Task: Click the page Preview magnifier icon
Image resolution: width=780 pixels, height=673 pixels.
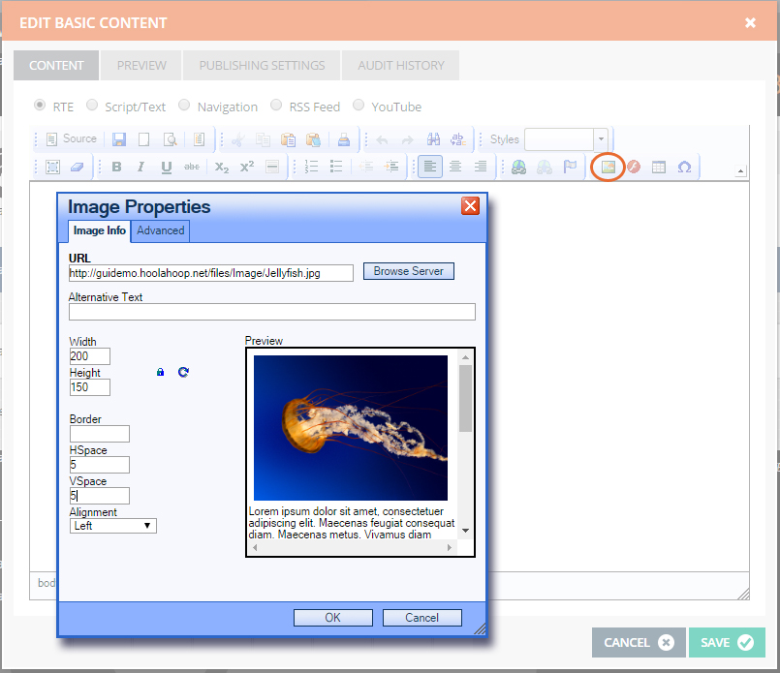Action: point(171,139)
